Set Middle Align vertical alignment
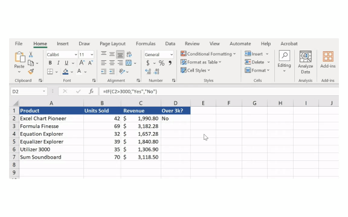 pos(112,54)
